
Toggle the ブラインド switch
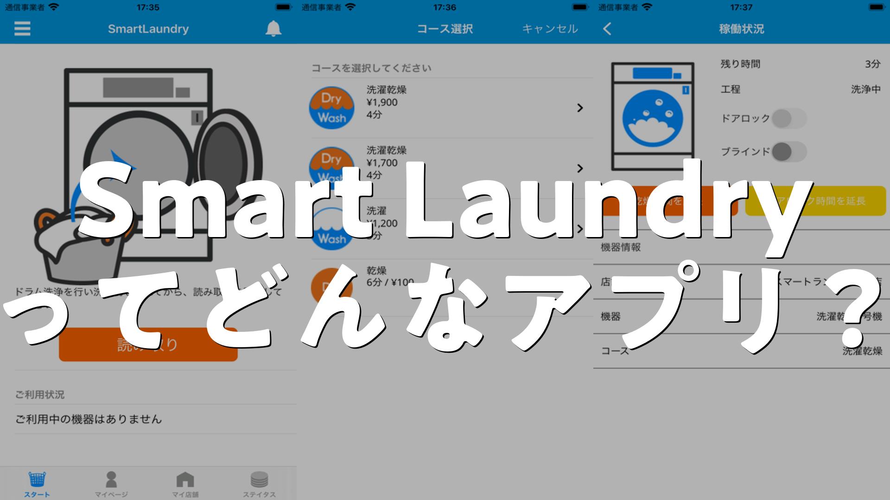789,151
